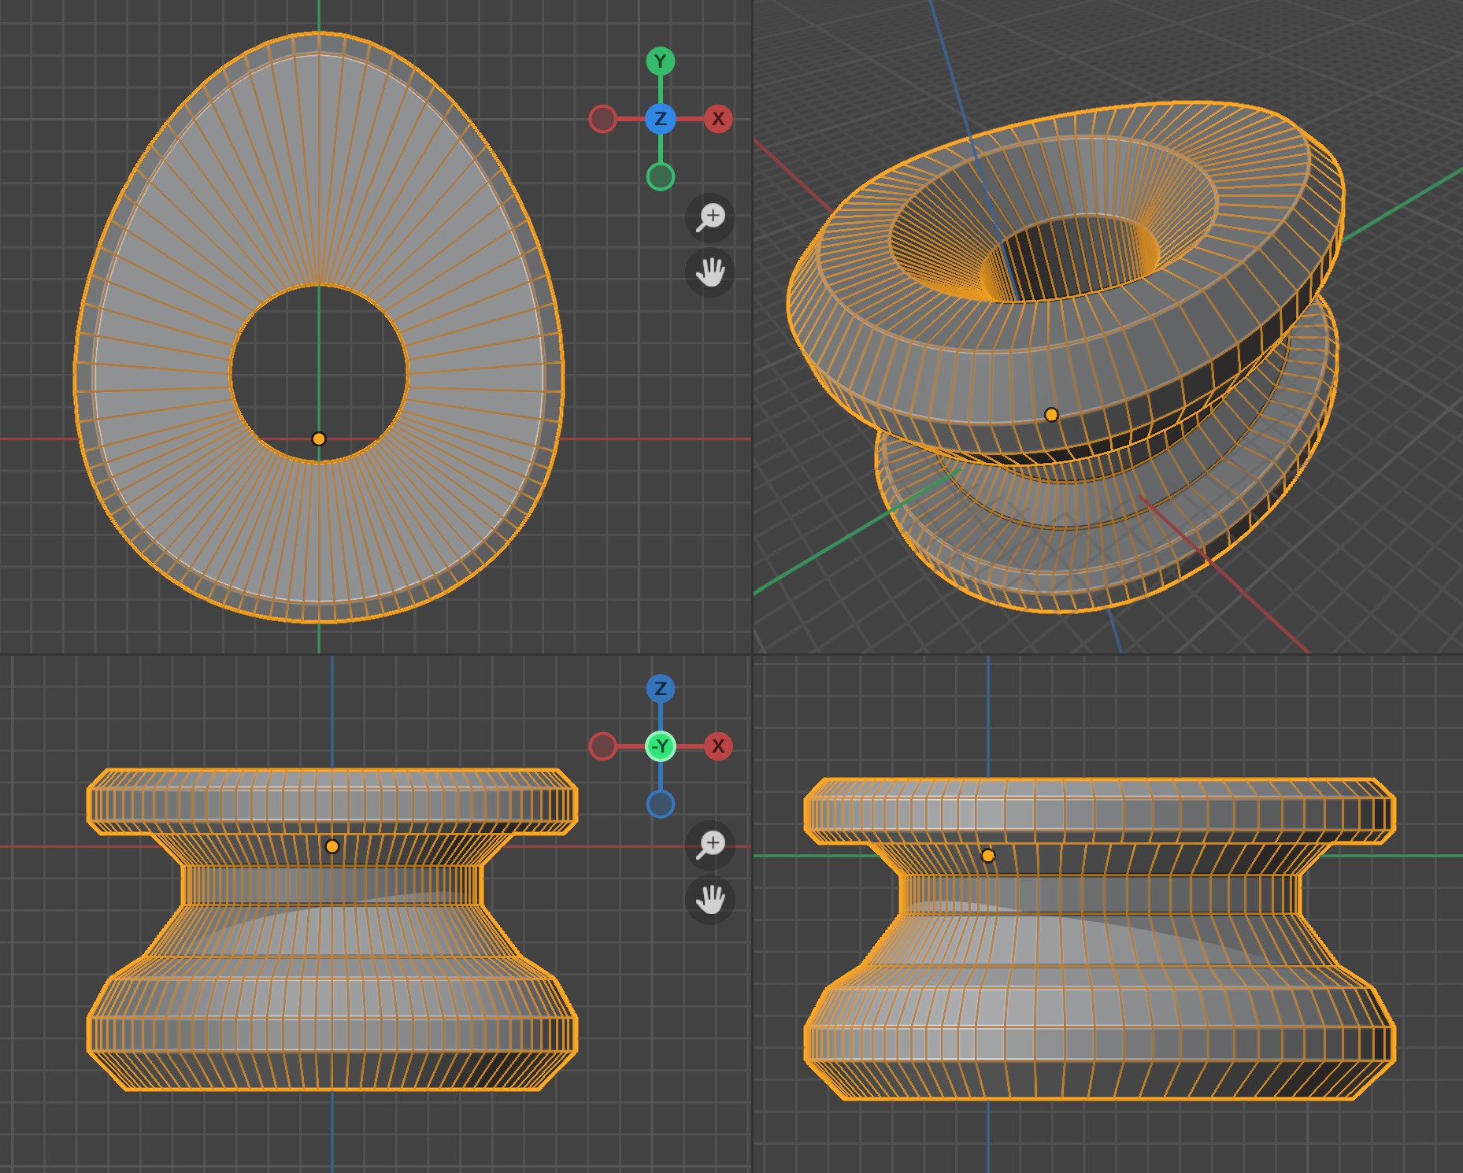Click the object origin dot in side view

pos(988,856)
